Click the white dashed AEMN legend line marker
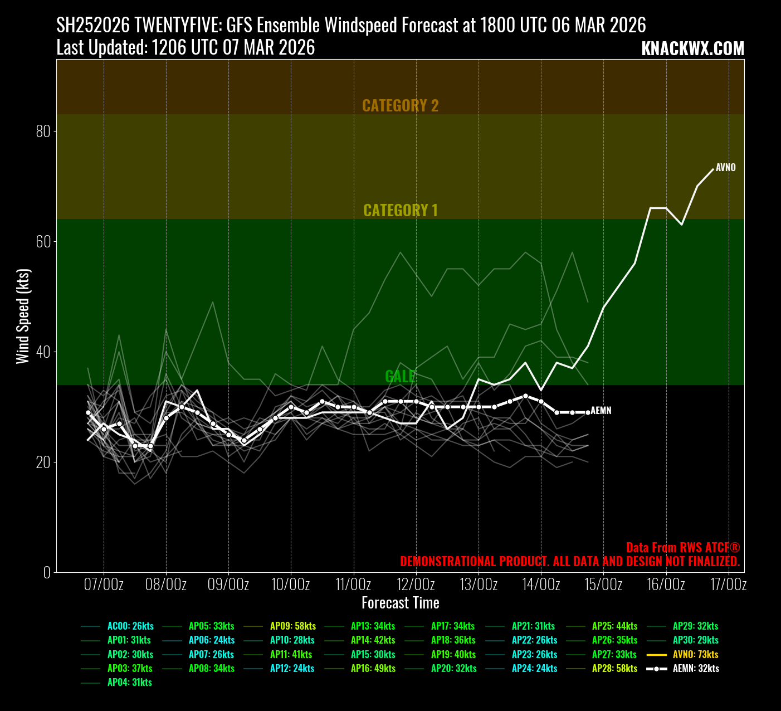 656,669
